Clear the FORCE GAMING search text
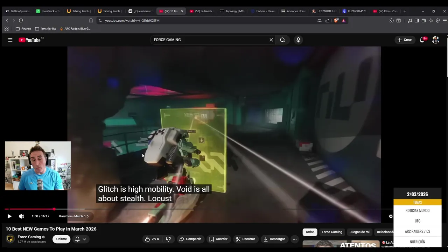Image resolution: width=448 pixels, height=252 pixels. [271, 40]
